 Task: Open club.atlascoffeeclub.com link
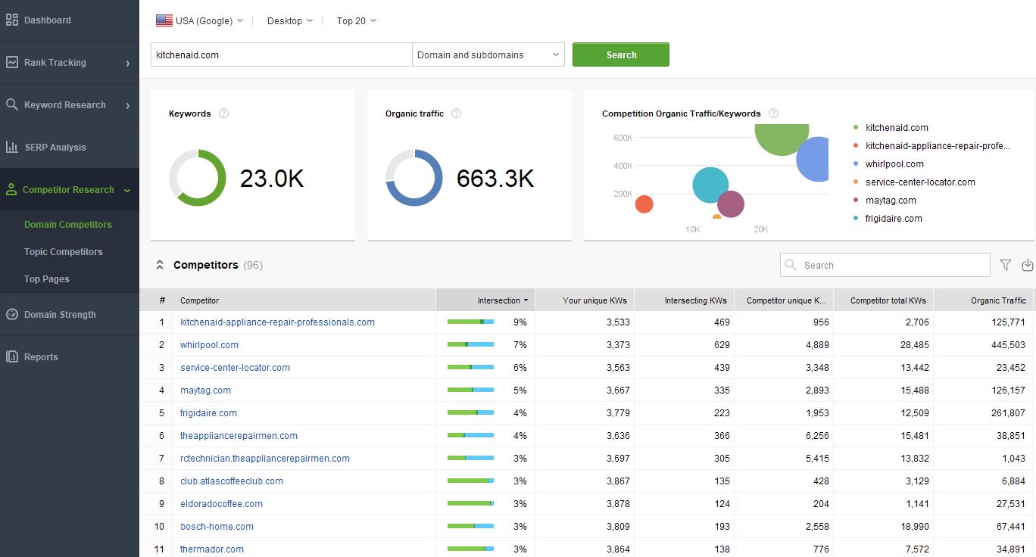click(232, 481)
